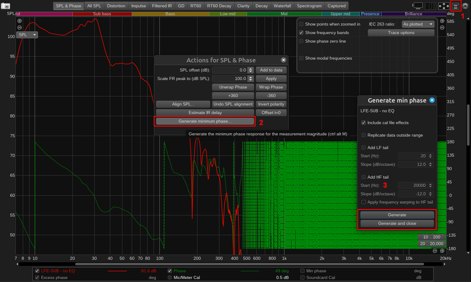Open the Filtered IR tab

[x=162, y=6]
